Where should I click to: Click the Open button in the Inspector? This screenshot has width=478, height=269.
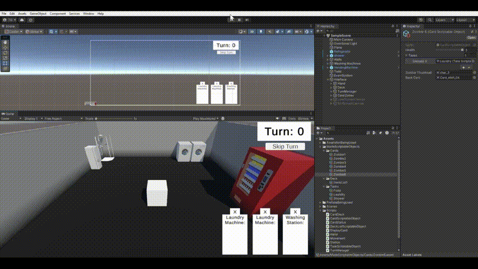pos(471,38)
